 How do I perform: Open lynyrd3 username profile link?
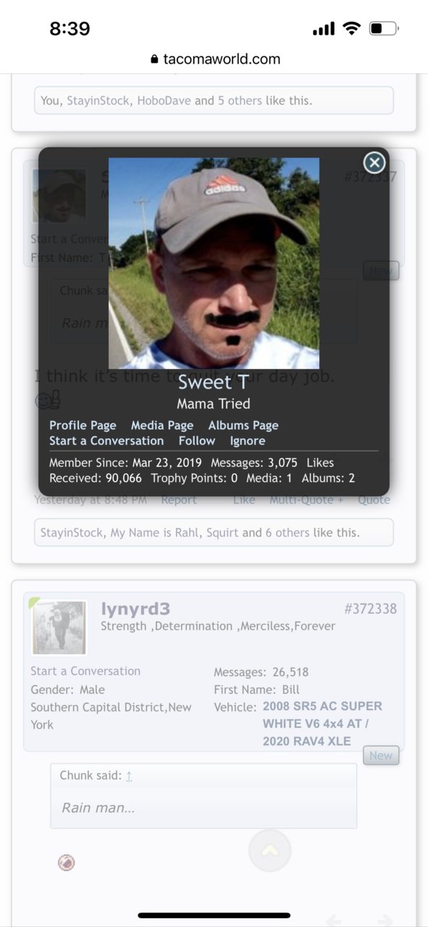pos(135,609)
